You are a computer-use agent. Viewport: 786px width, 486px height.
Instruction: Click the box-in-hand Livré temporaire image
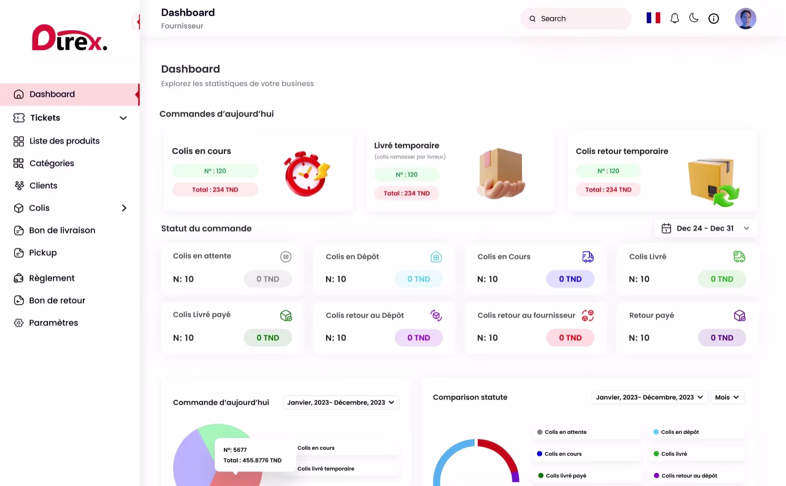click(501, 173)
